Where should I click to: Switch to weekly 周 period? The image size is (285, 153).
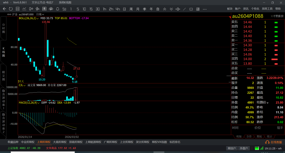coord(131,9)
